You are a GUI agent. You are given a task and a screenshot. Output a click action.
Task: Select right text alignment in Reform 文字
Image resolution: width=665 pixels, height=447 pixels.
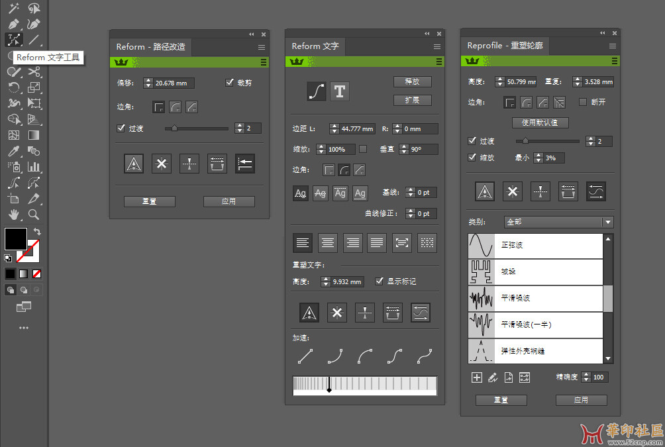352,242
